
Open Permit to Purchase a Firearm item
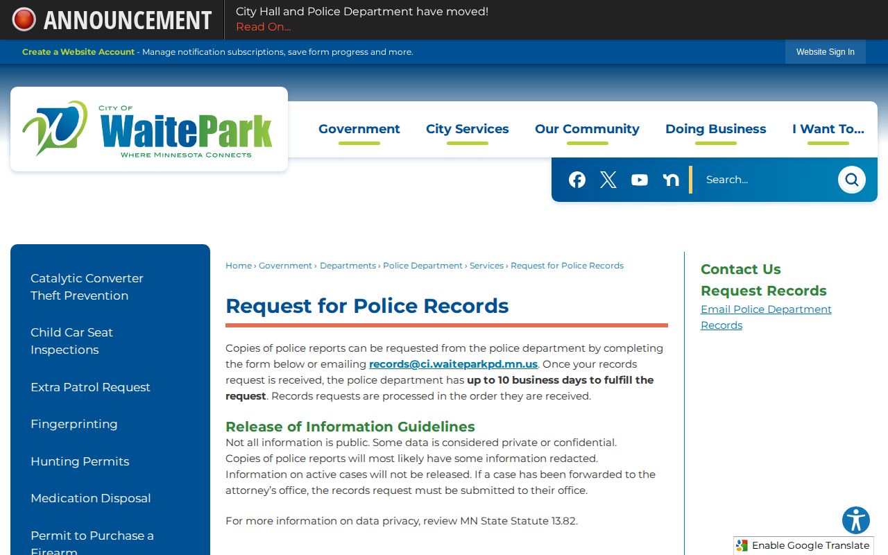click(92, 542)
